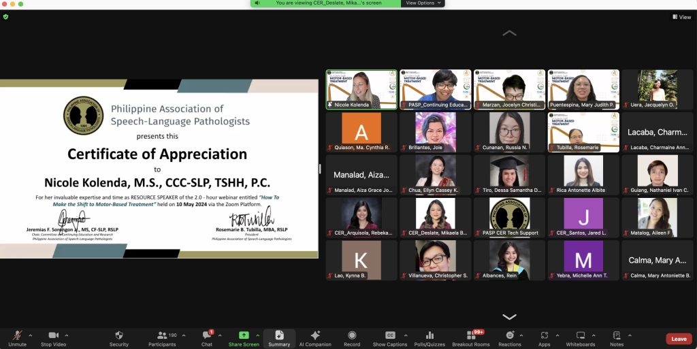Stop Video camera button

pos(53,338)
